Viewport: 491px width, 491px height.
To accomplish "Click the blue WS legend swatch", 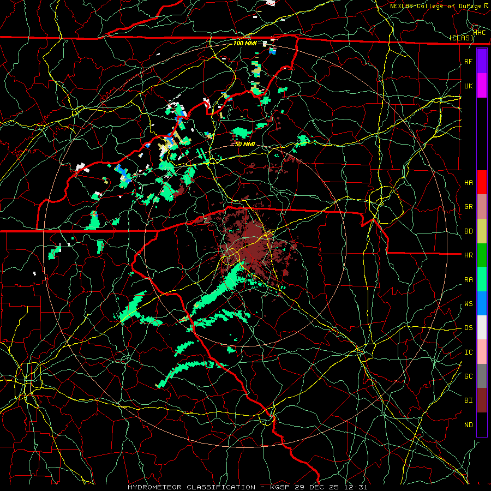I will 482,304.
